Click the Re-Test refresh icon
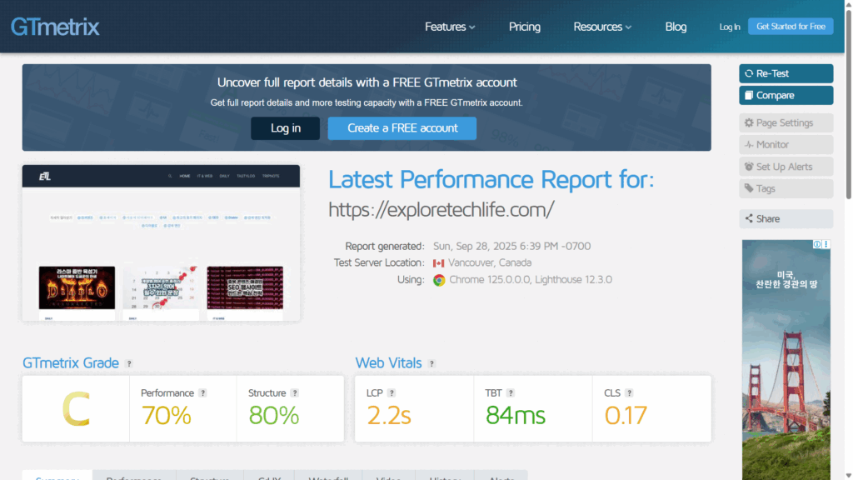This screenshot has width=853, height=480. tap(749, 74)
